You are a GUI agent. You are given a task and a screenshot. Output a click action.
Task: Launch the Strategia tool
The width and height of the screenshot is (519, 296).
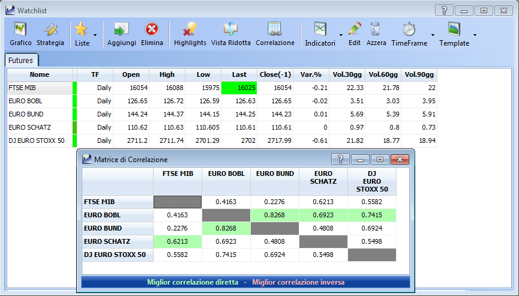click(50, 34)
